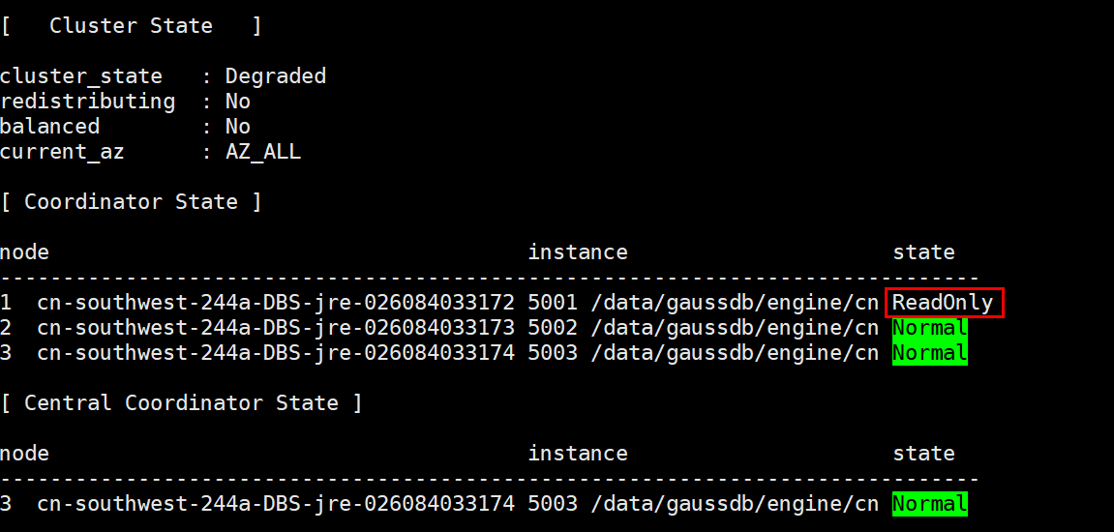1114x532 pixels.
Task: Click the instance column header under Central Coordinator State
Action: click(x=578, y=454)
